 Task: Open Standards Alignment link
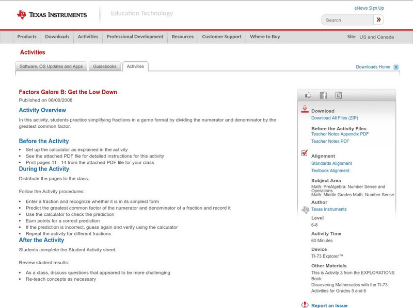tap(331, 163)
